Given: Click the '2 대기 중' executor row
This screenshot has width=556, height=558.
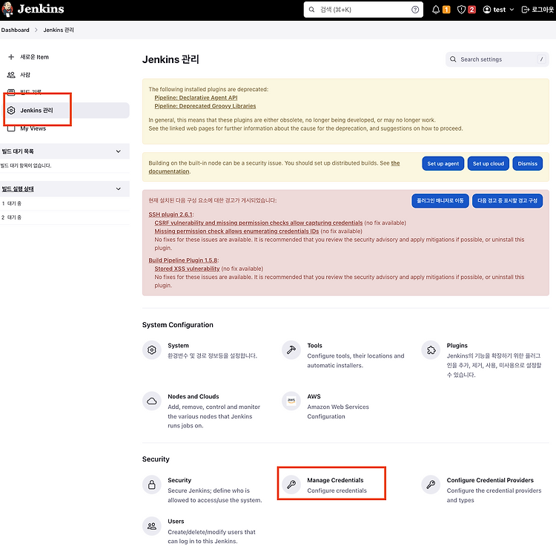Looking at the screenshot, I should tap(64, 217).
